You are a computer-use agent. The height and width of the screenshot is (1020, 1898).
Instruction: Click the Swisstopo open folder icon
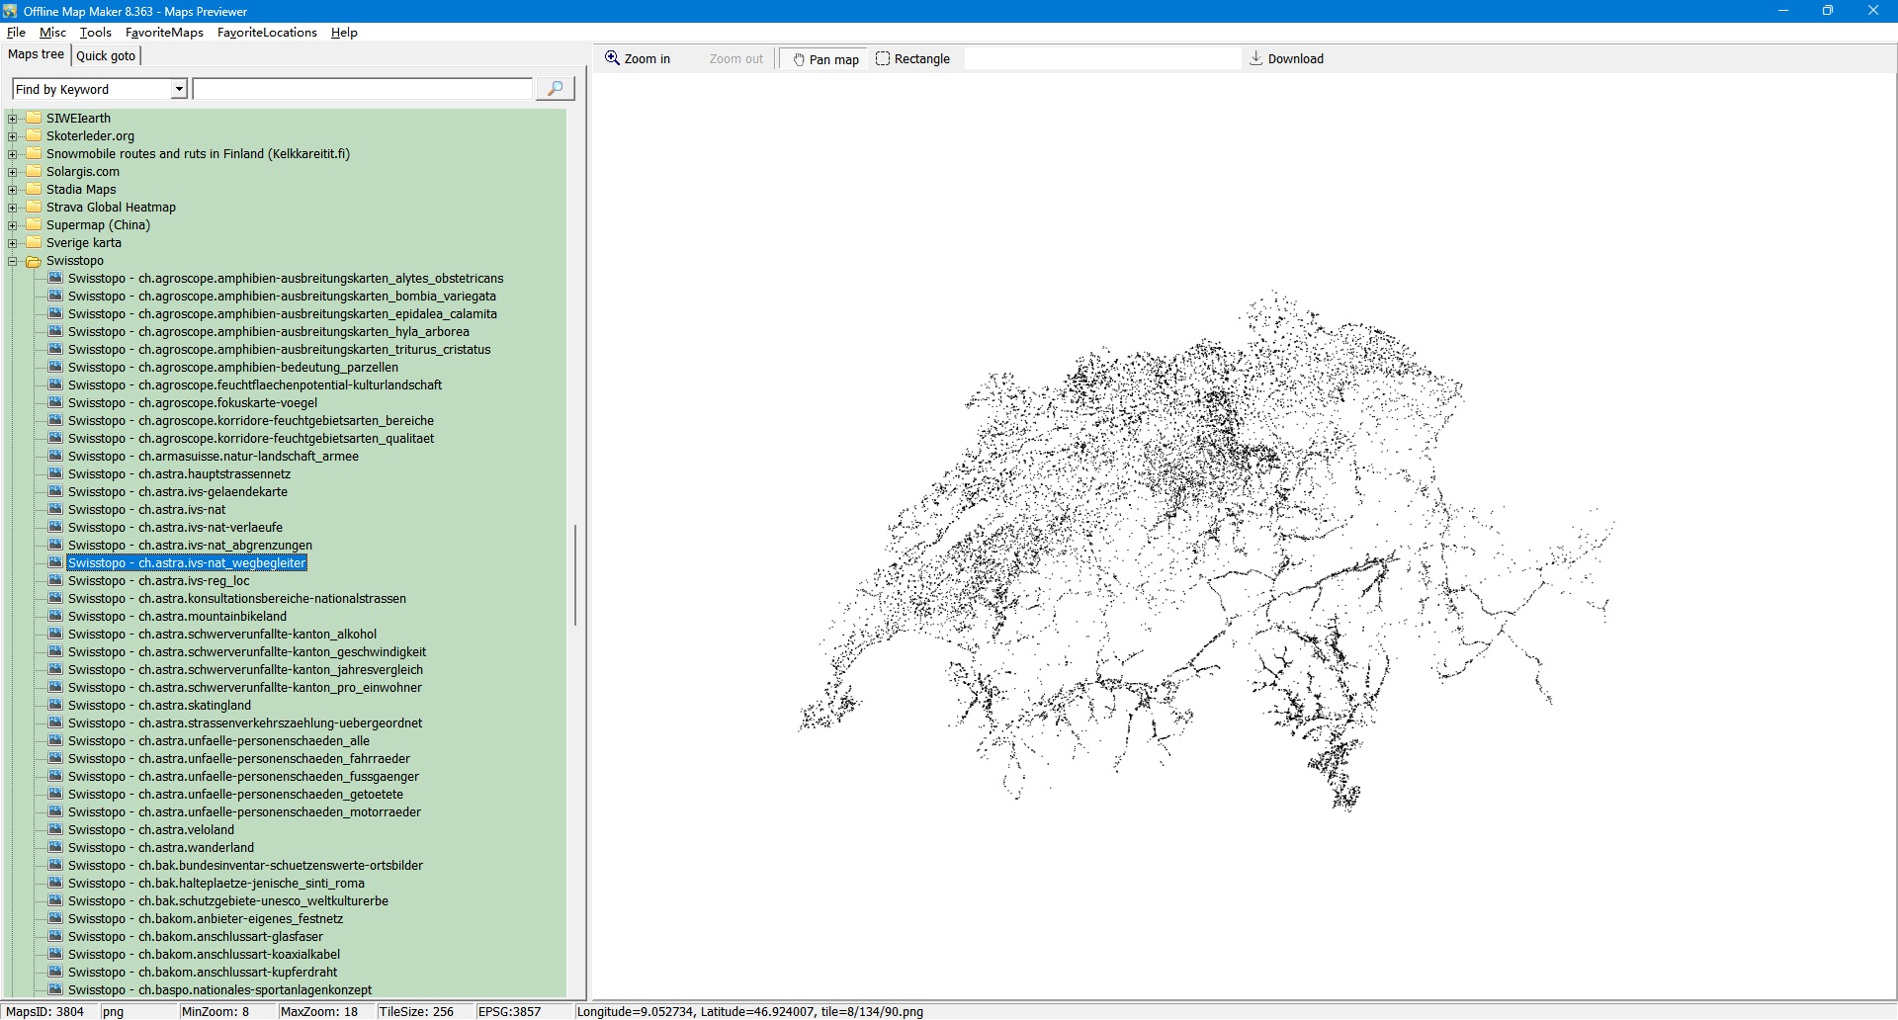pos(34,261)
